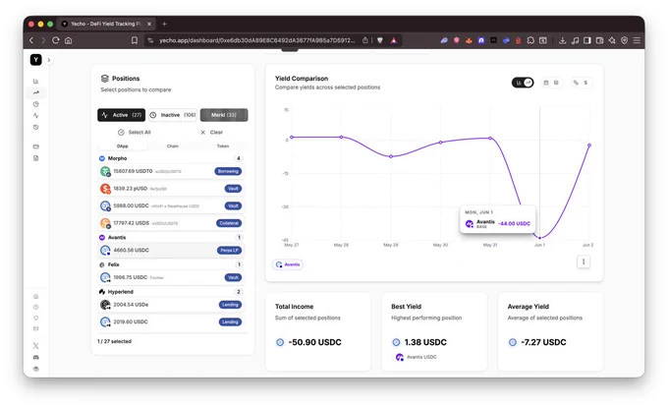Group positions by Token

(223, 146)
